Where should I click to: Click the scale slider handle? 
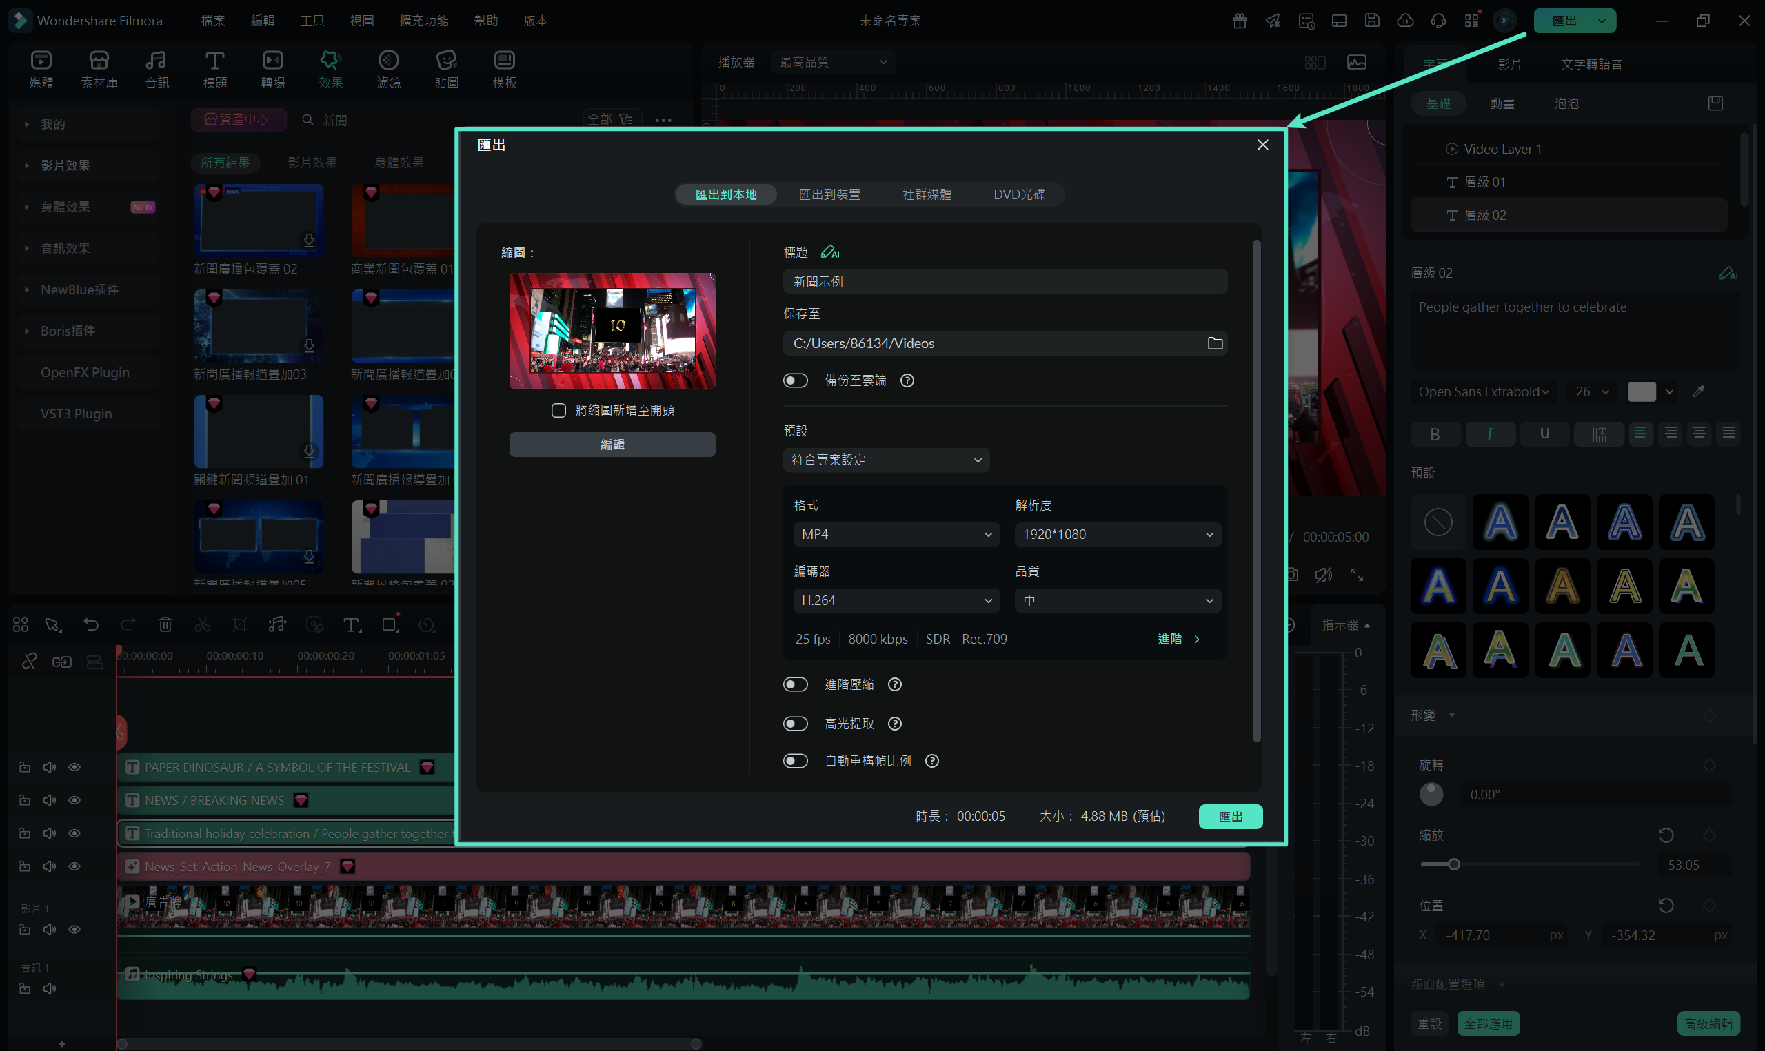coord(1453,864)
